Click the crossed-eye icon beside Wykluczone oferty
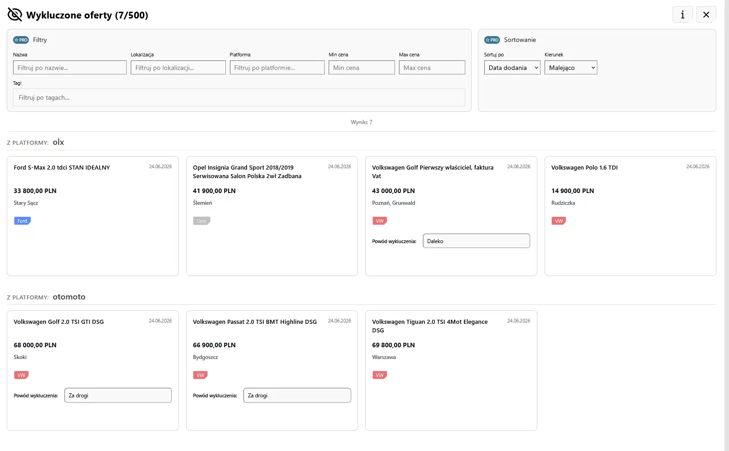Screen dimensions: 729x451 click(x=15, y=14)
